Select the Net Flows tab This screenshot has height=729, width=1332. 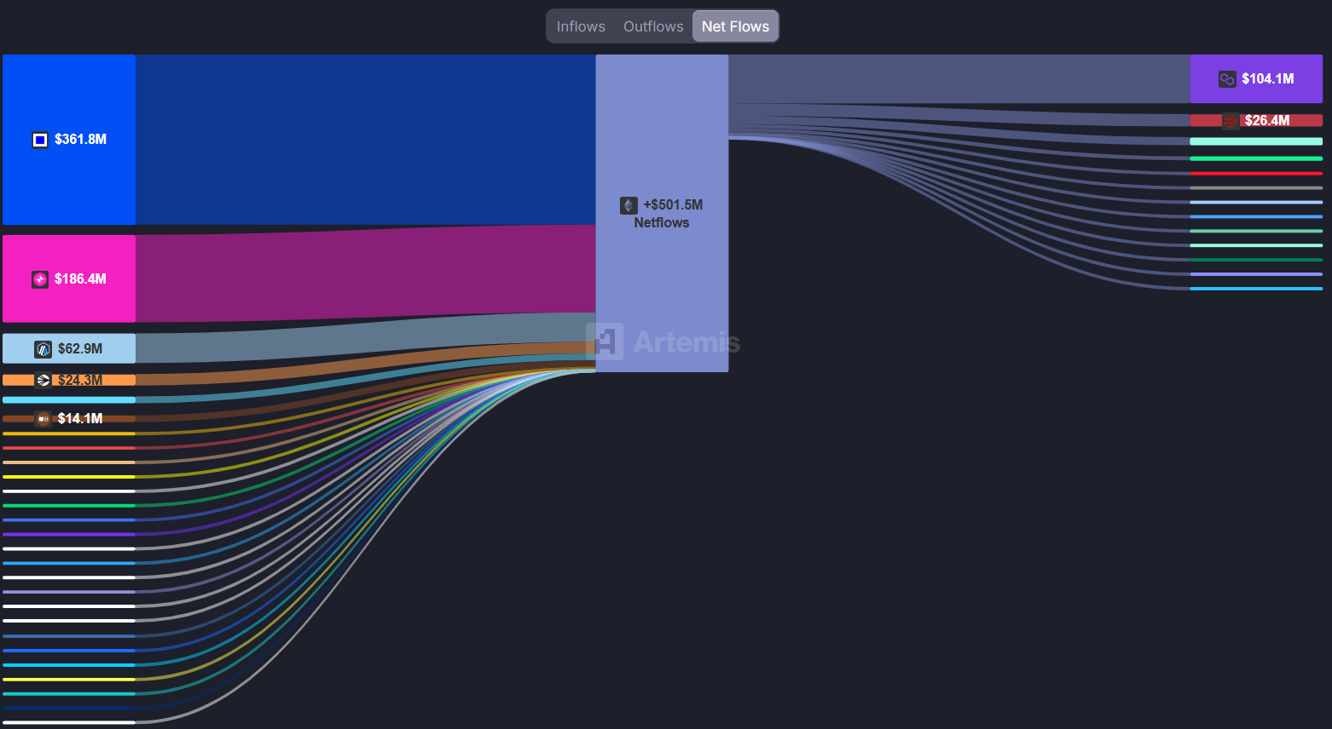[735, 26]
